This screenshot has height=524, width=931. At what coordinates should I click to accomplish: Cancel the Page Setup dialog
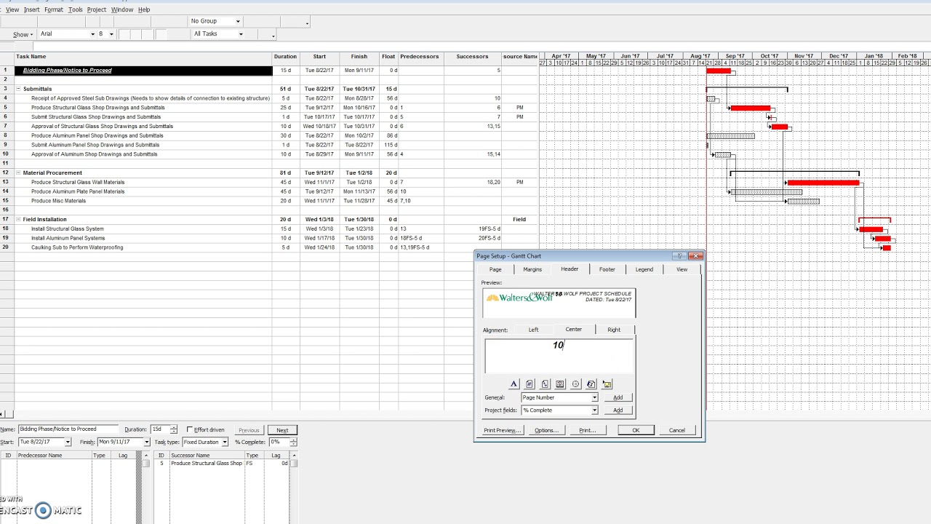point(677,430)
